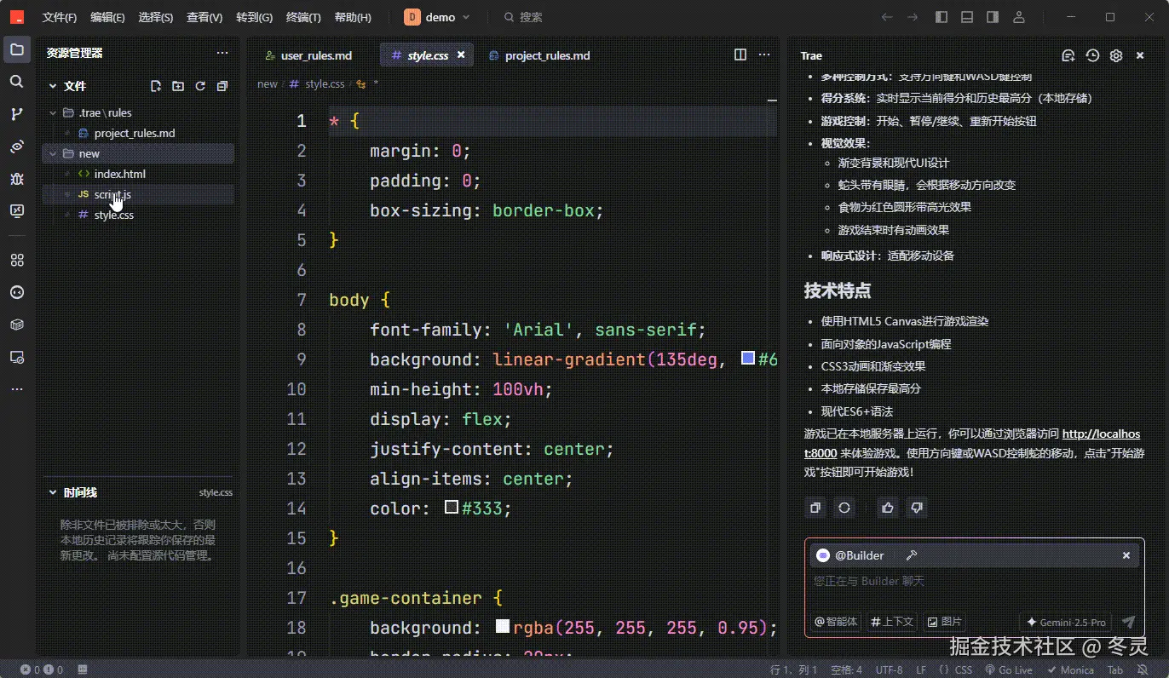Regenerate the AI response
This screenshot has height=678, width=1169.
click(844, 508)
